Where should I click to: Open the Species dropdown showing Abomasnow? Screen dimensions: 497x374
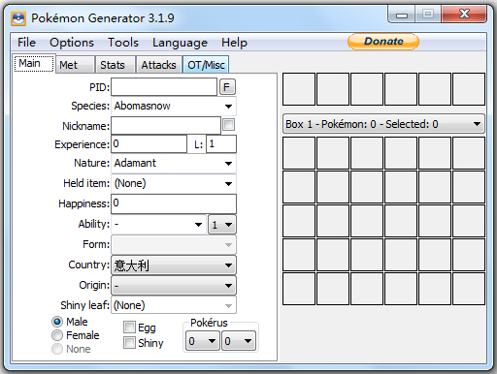pyautogui.click(x=174, y=106)
